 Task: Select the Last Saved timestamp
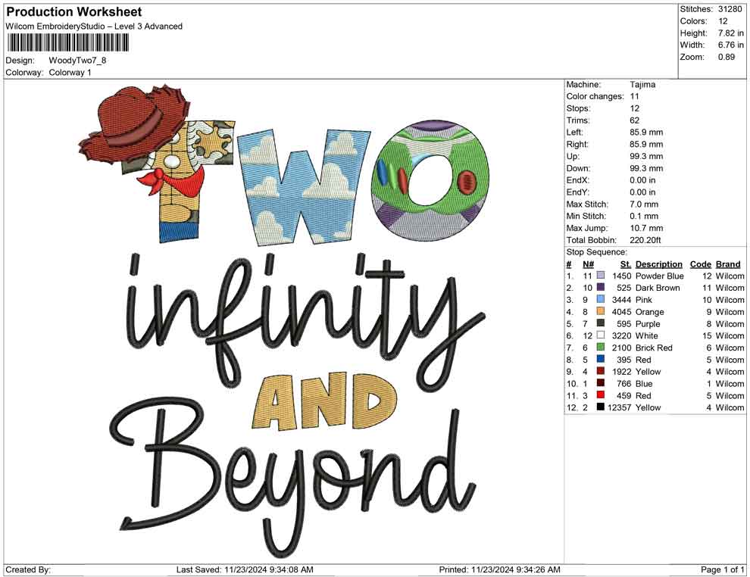pos(245,569)
